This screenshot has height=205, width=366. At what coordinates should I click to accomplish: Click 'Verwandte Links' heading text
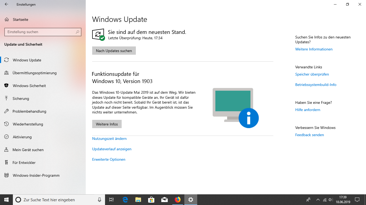coord(309,67)
